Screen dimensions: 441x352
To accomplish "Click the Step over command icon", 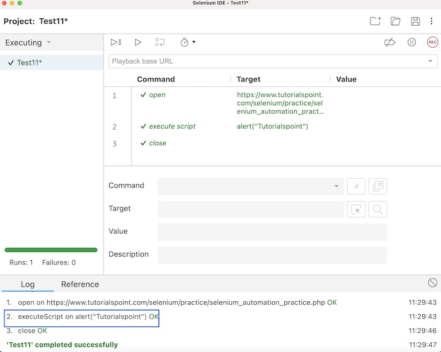I will 160,42.
